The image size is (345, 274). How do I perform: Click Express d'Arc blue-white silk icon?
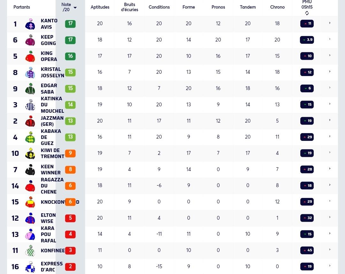[x=30, y=267]
